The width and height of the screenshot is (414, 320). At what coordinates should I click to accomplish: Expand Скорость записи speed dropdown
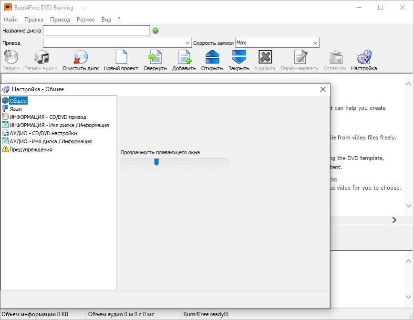pyautogui.click(x=315, y=43)
